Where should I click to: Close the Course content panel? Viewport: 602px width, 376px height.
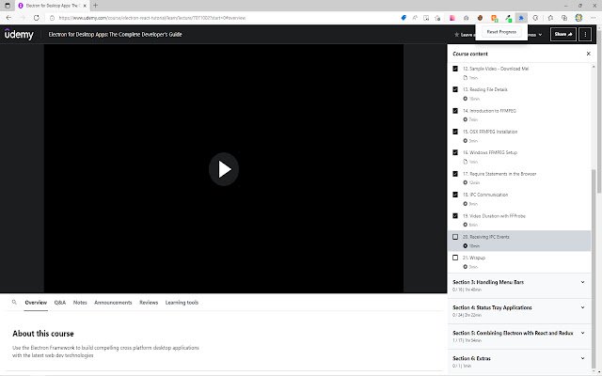pyautogui.click(x=589, y=54)
